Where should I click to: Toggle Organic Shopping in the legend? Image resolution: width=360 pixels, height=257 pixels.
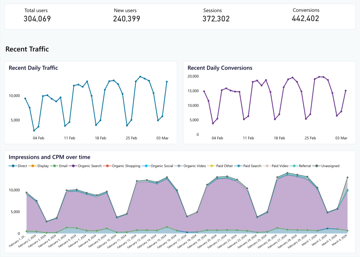[123, 166]
